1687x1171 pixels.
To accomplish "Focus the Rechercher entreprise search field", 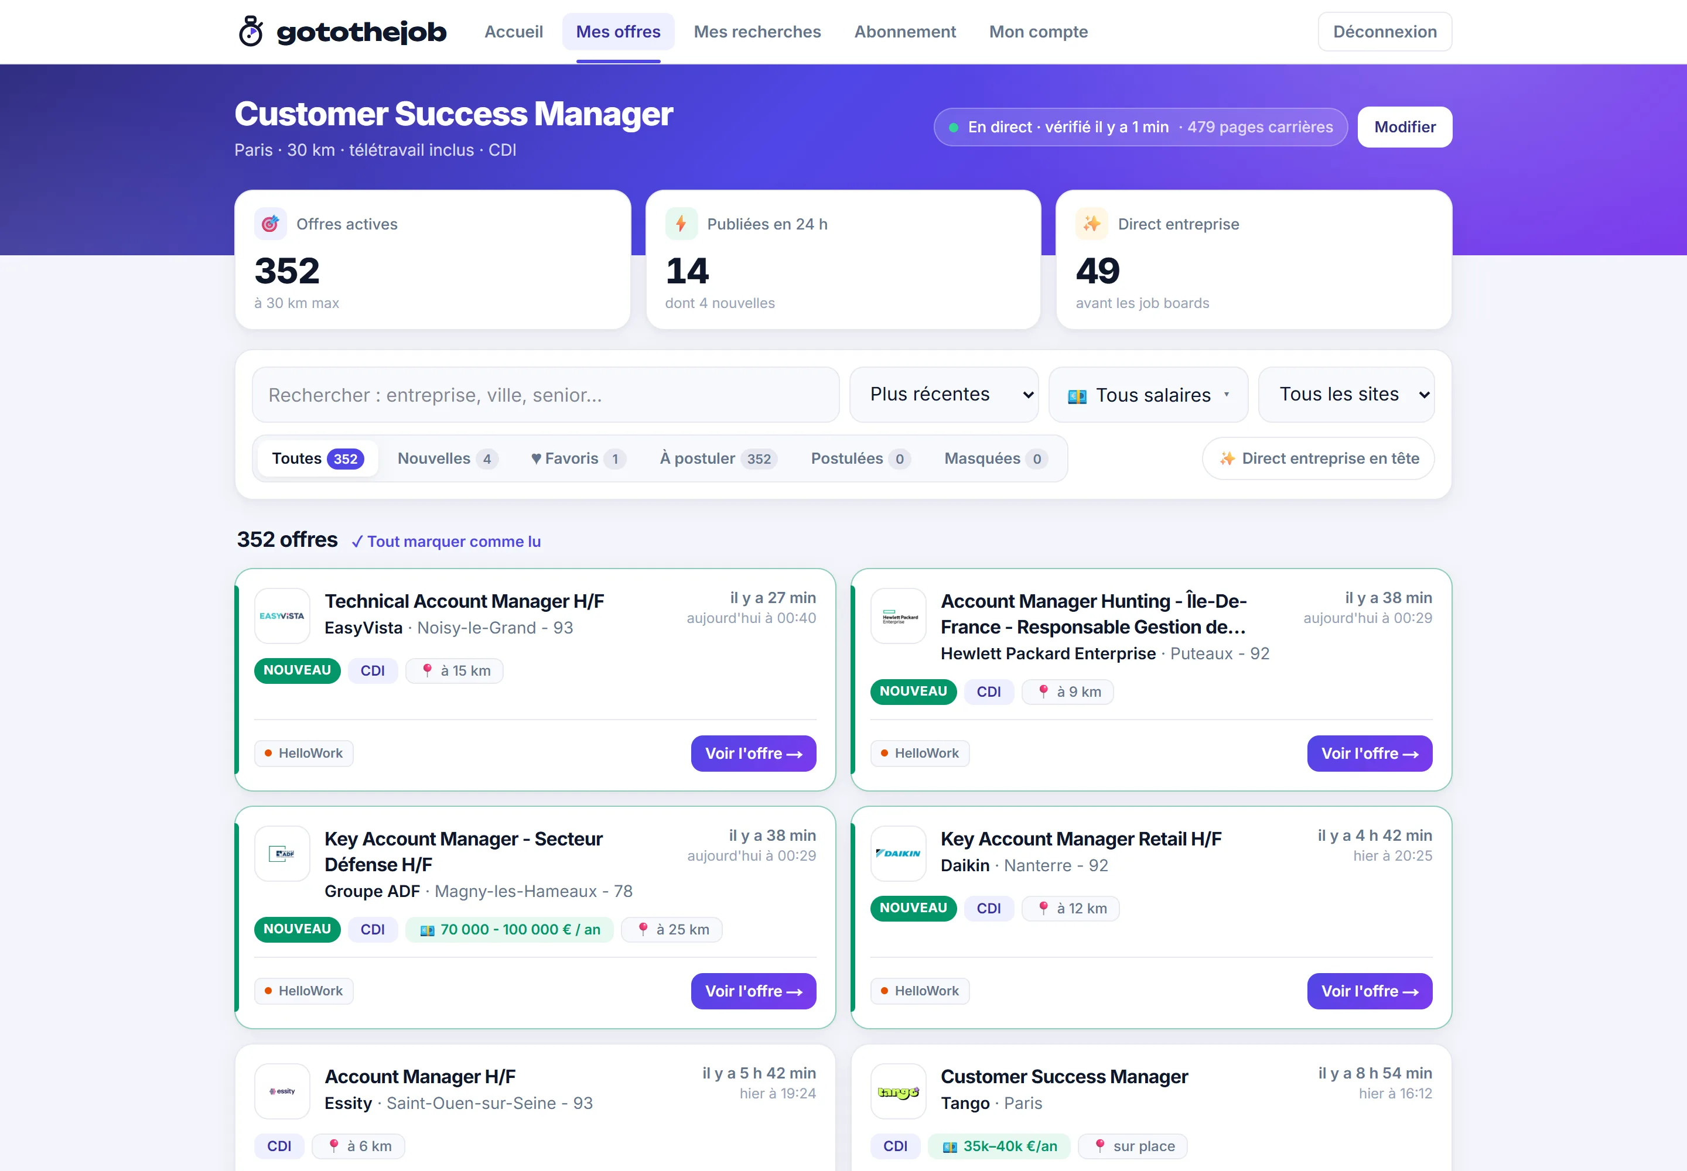I will click(545, 395).
